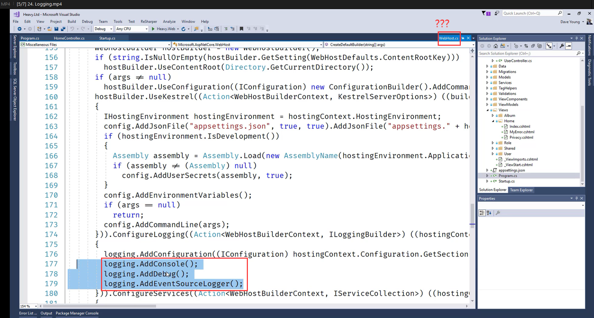Open the Any CPU platform dropdown
594x318 pixels.
point(132,29)
